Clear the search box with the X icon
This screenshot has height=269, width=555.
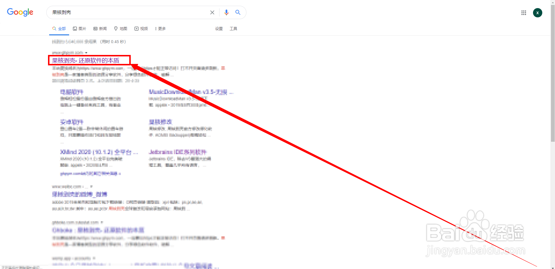(x=212, y=12)
